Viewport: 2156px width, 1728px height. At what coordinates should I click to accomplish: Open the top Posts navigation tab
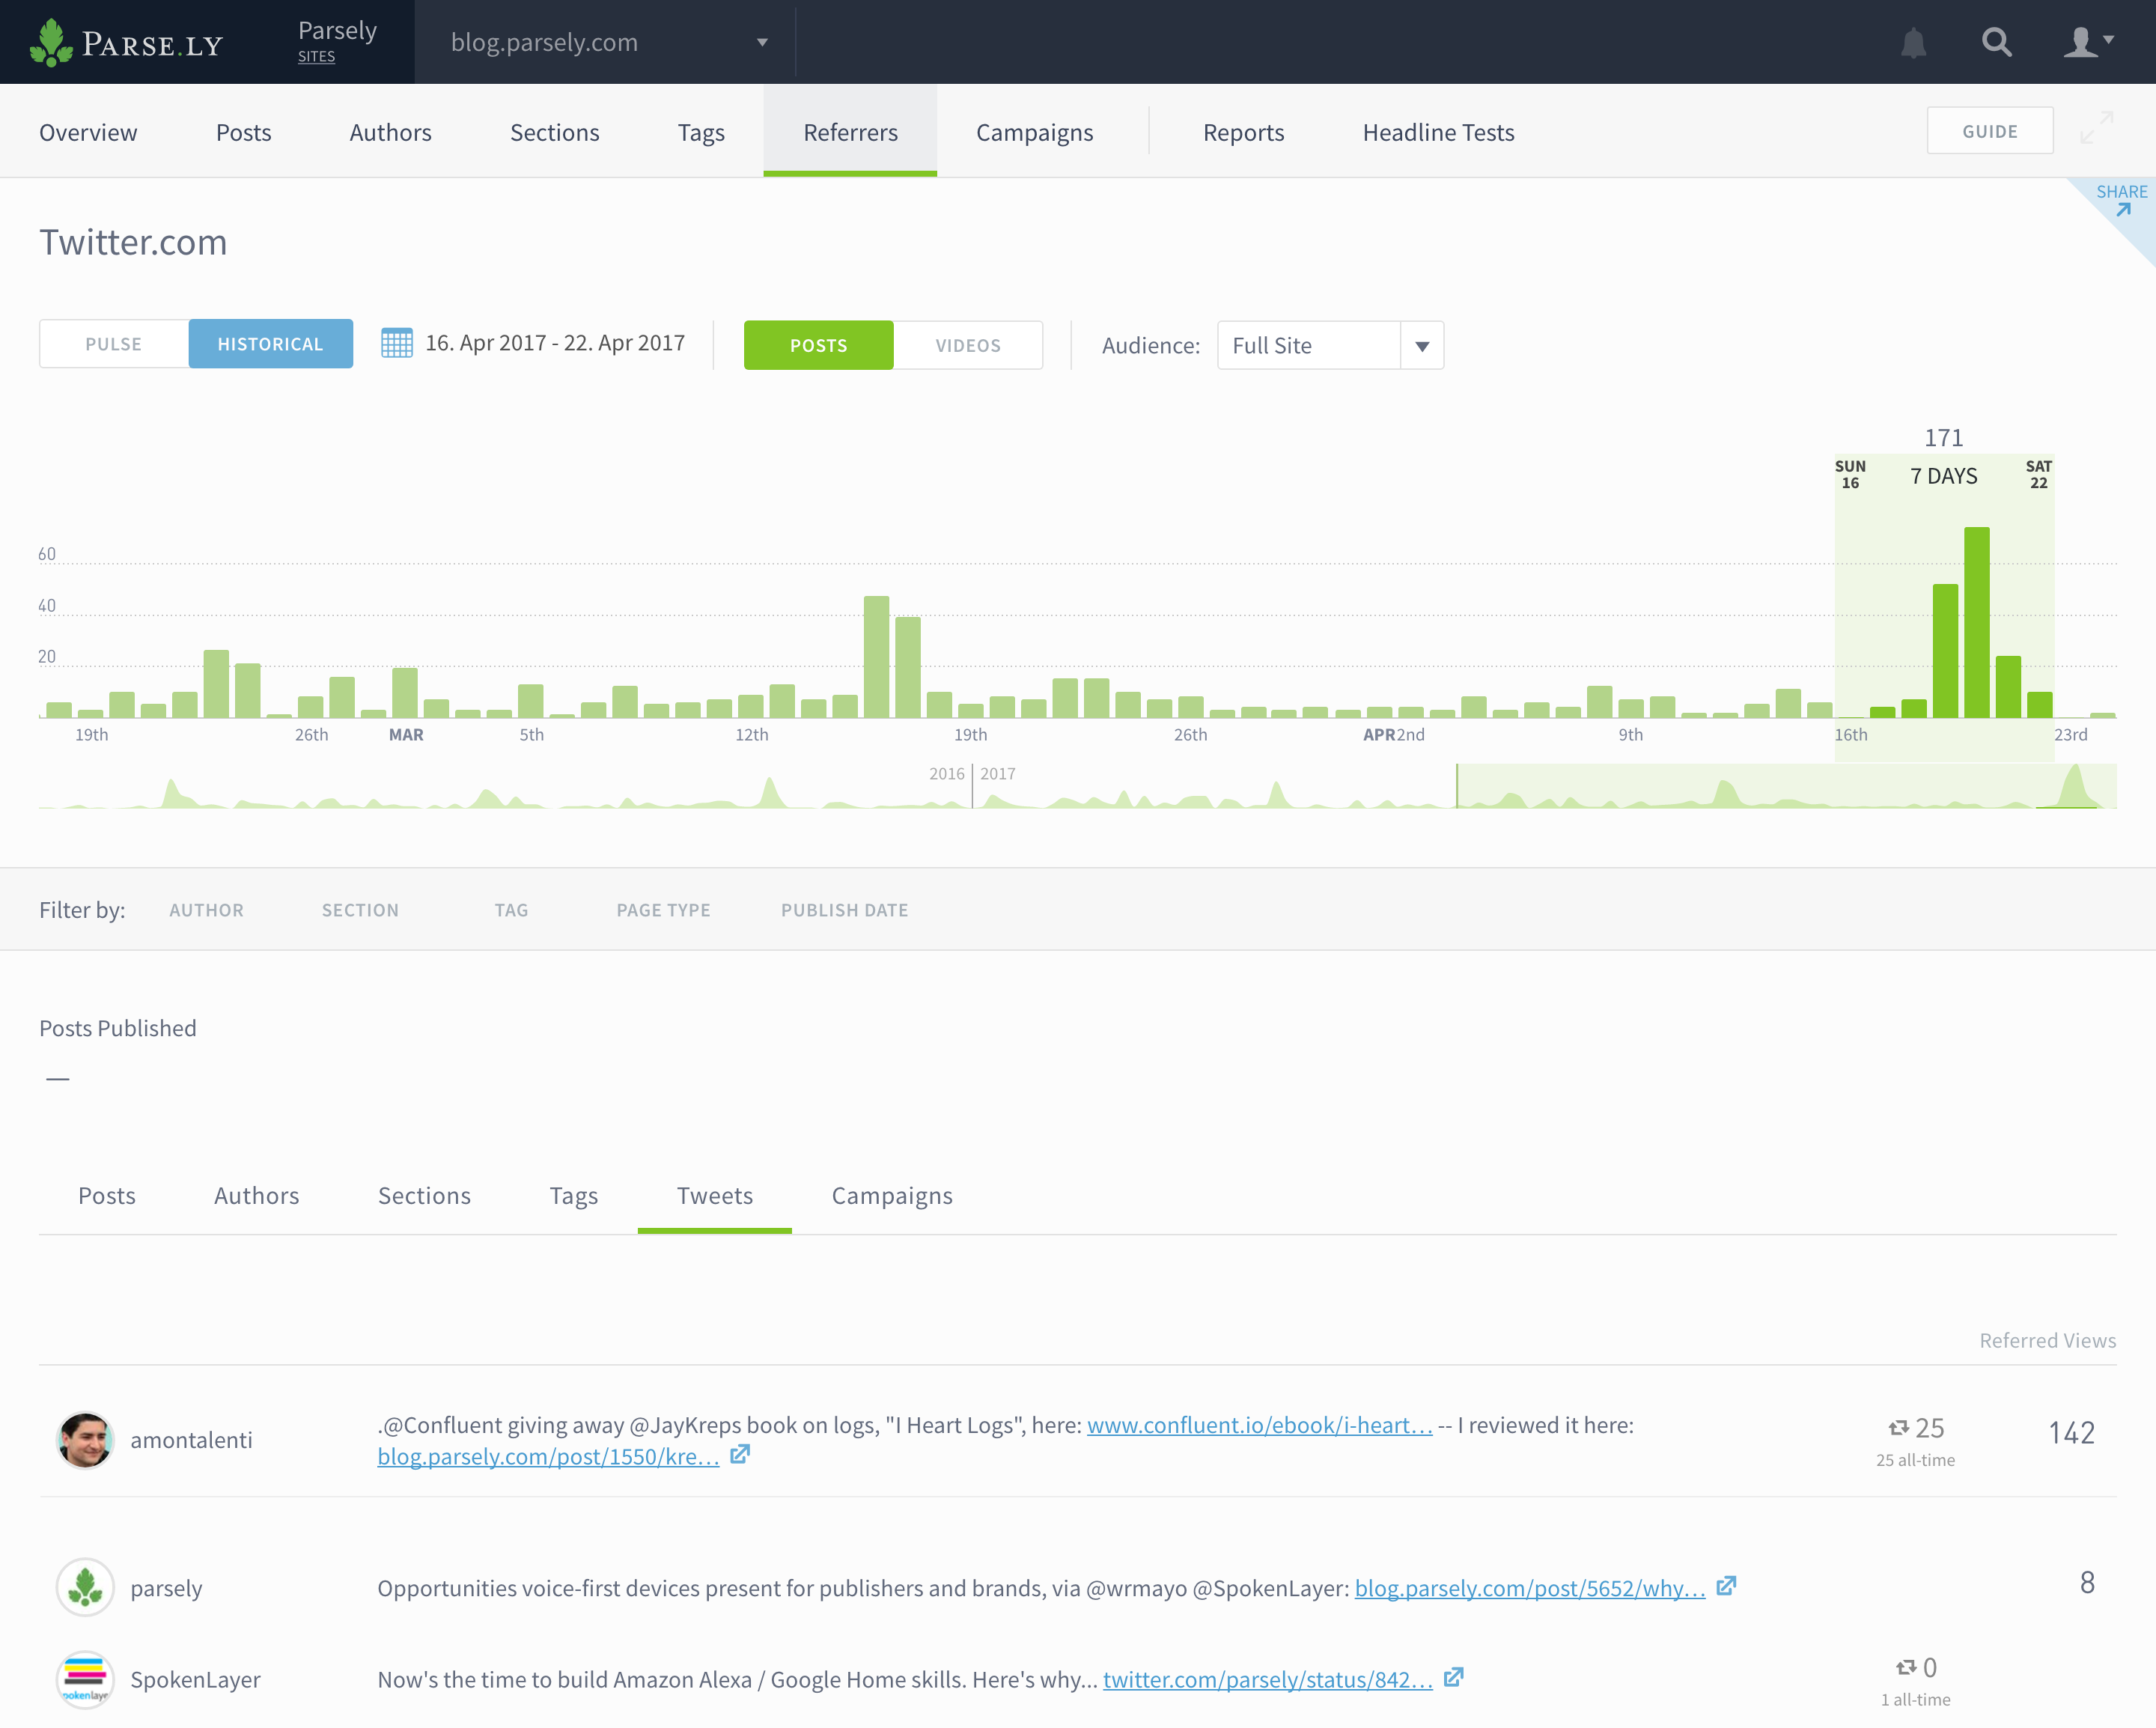click(x=243, y=132)
